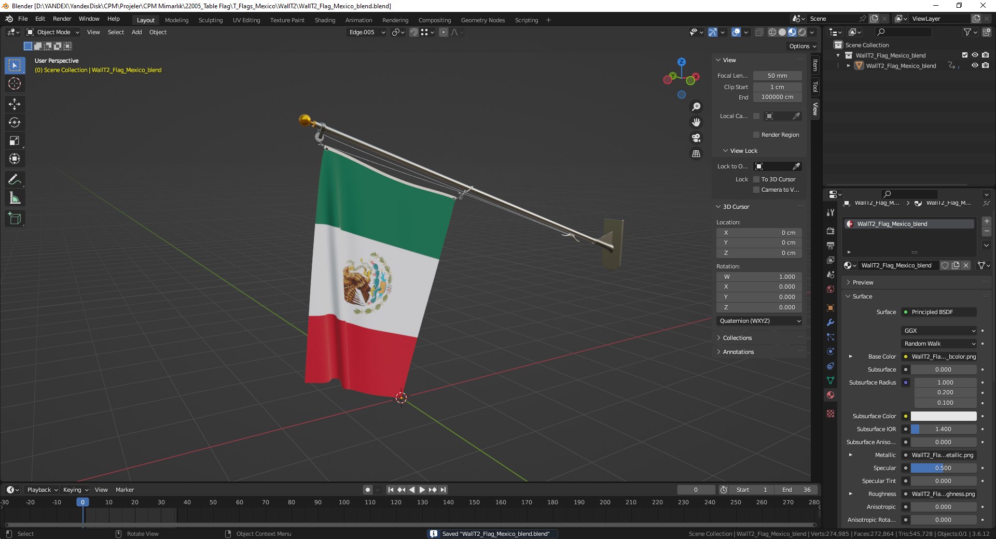Click the zoom view magnifier icon
Viewport: 996px width, 539px height.
point(696,107)
